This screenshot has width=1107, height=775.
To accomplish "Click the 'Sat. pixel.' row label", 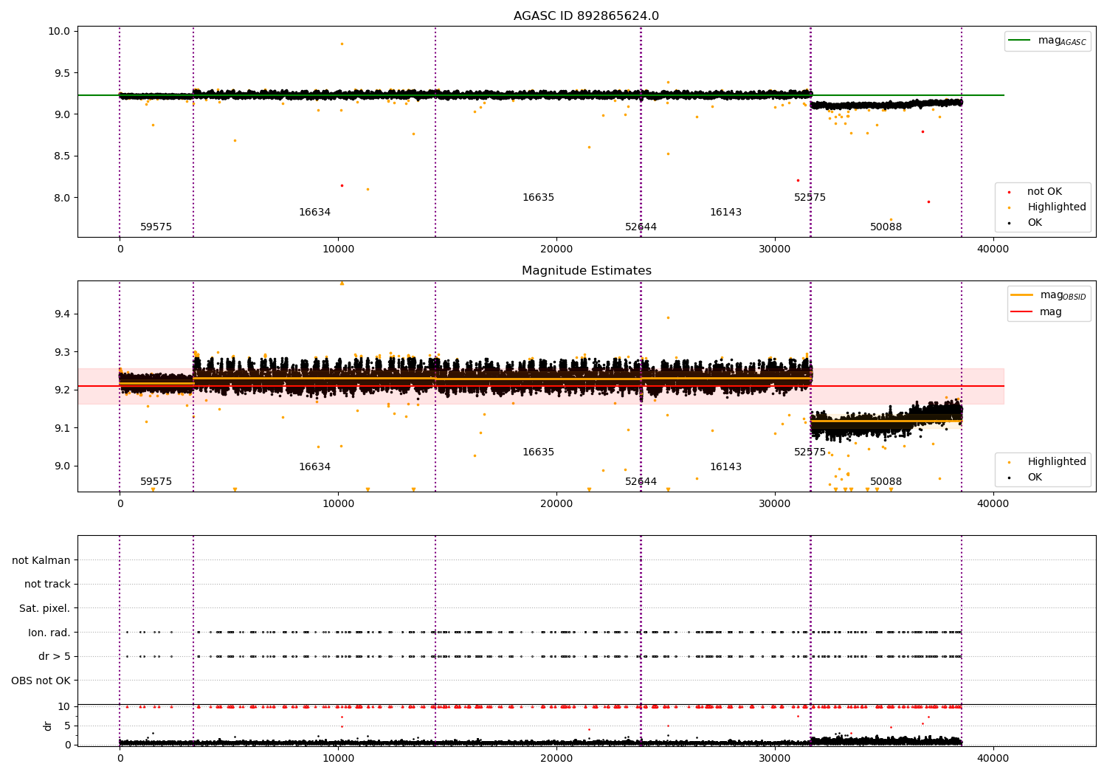I will pos(45,609).
